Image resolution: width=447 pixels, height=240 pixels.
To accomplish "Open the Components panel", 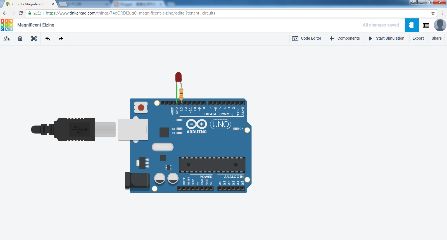I will pyautogui.click(x=344, y=39).
